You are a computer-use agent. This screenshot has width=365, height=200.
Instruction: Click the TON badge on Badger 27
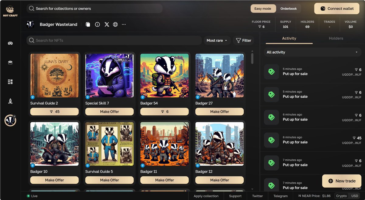(x=198, y=97)
